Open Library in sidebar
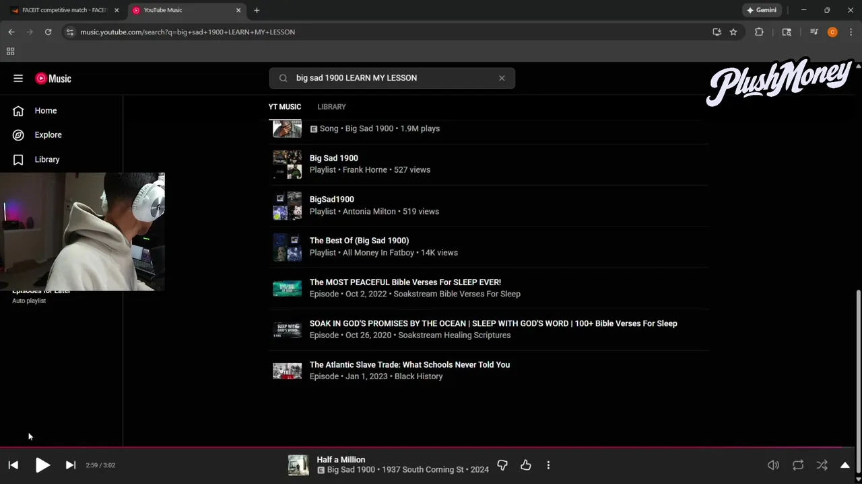Screen dimensions: 862x484 [47, 159]
